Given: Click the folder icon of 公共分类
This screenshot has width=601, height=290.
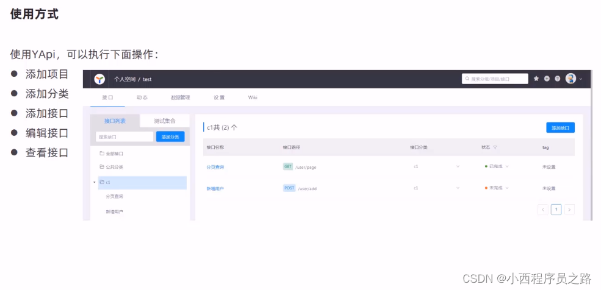Looking at the screenshot, I should click(102, 167).
